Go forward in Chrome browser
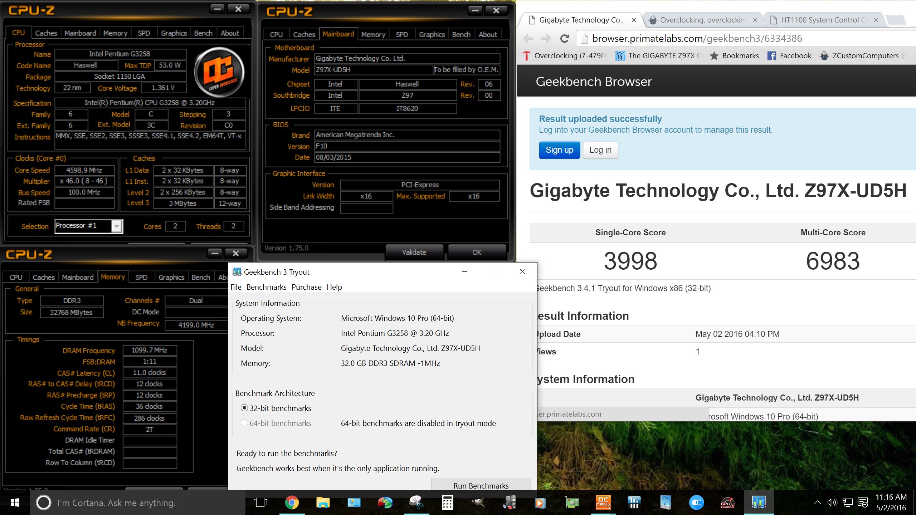 (546, 39)
